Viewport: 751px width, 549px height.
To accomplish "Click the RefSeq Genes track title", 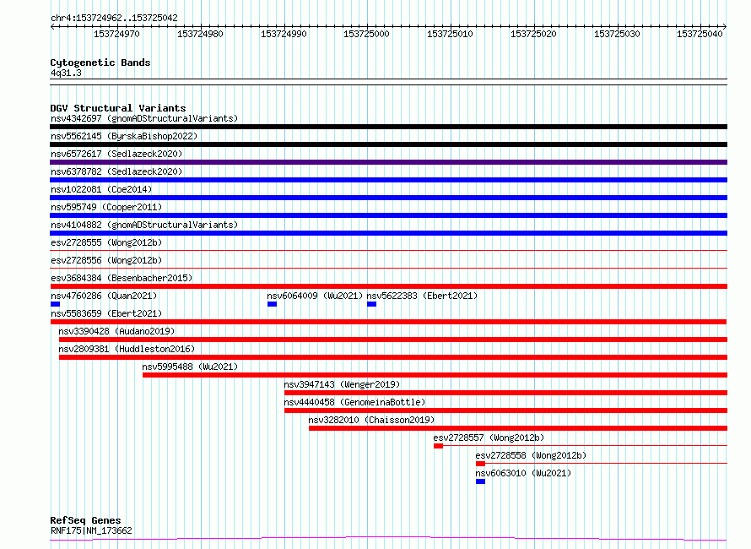I will pyautogui.click(x=86, y=520).
